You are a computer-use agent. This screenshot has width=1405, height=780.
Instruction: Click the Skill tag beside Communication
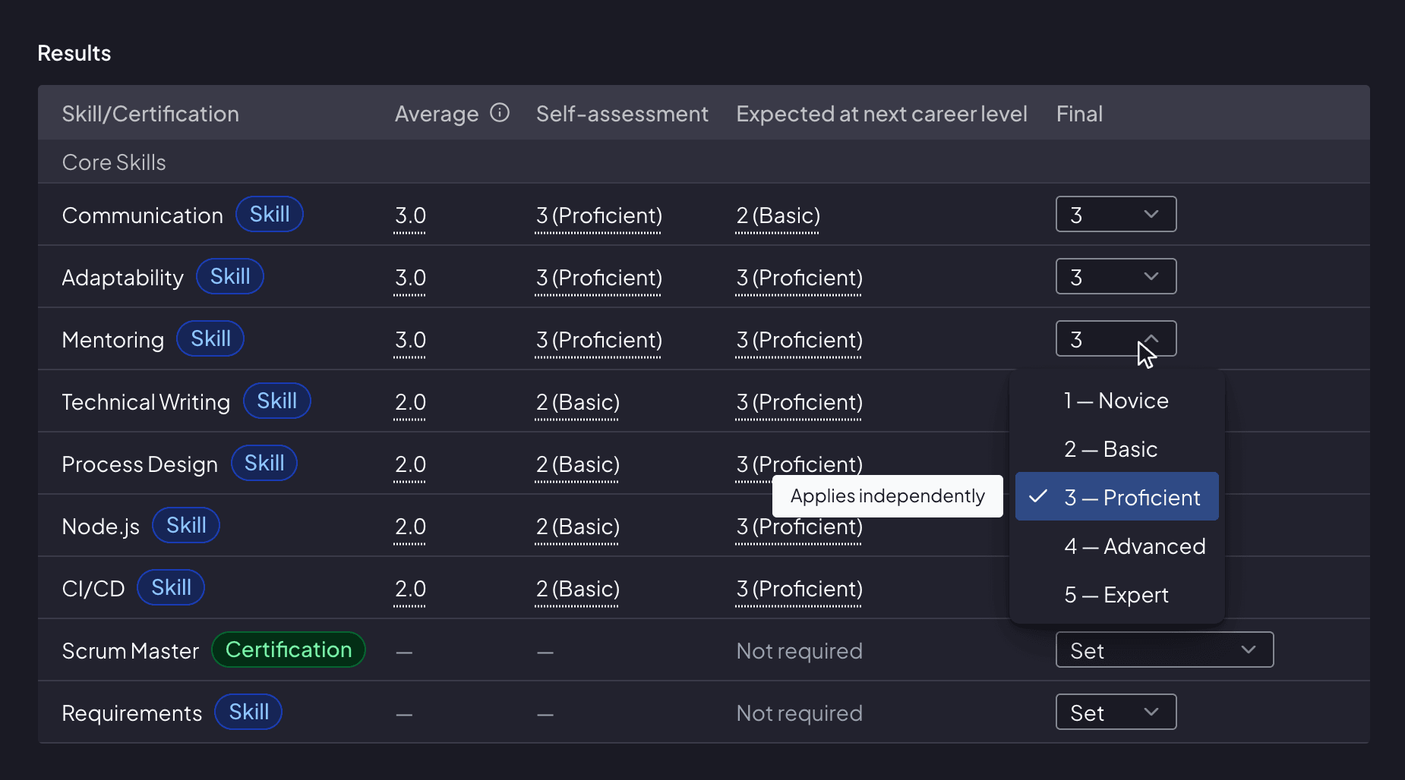click(x=270, y=215)
